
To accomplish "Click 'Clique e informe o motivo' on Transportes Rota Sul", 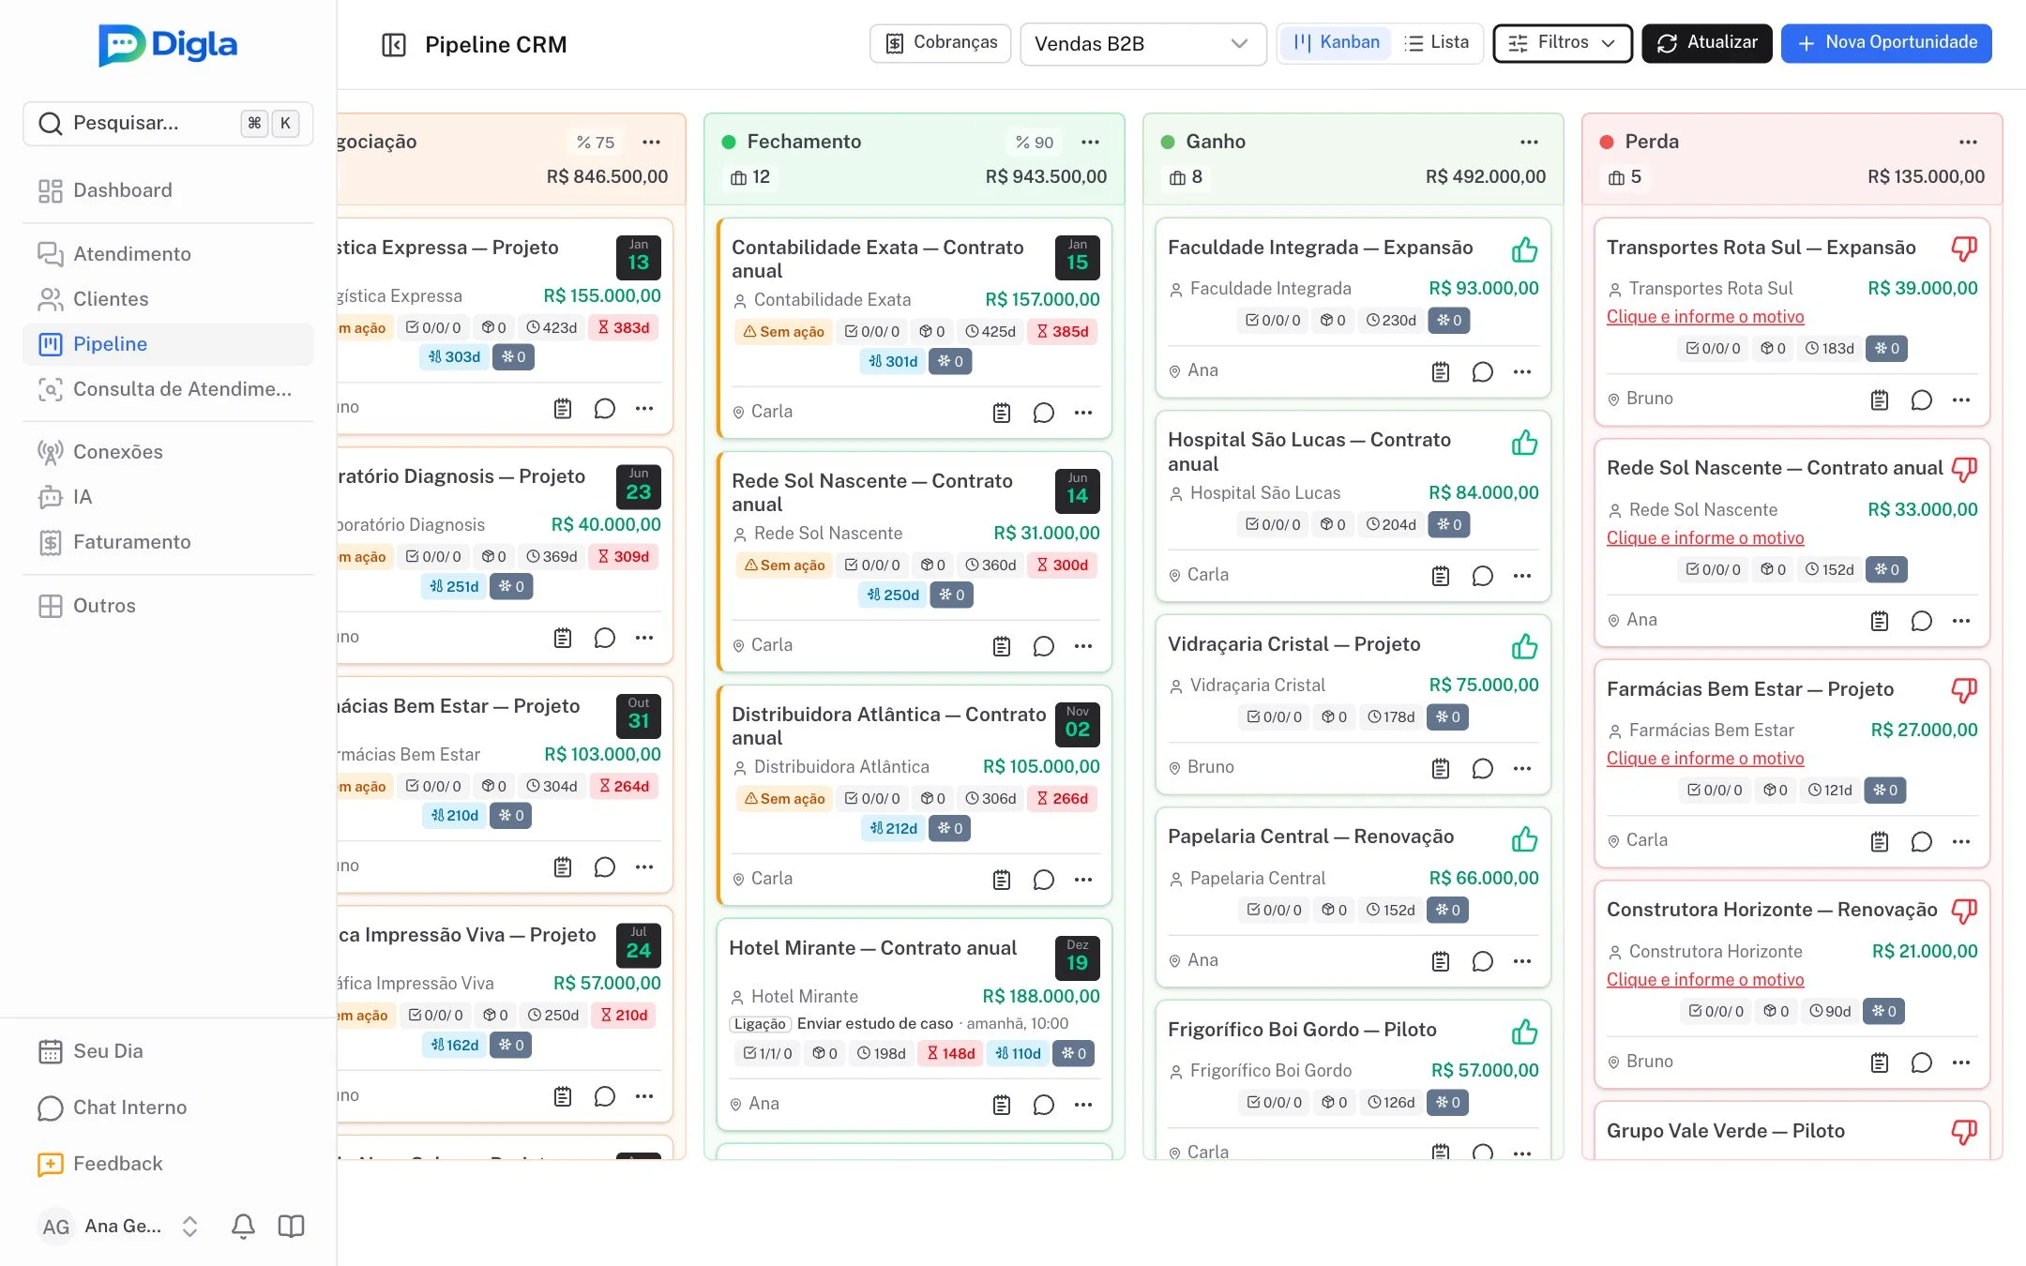I will point(1705,317).
